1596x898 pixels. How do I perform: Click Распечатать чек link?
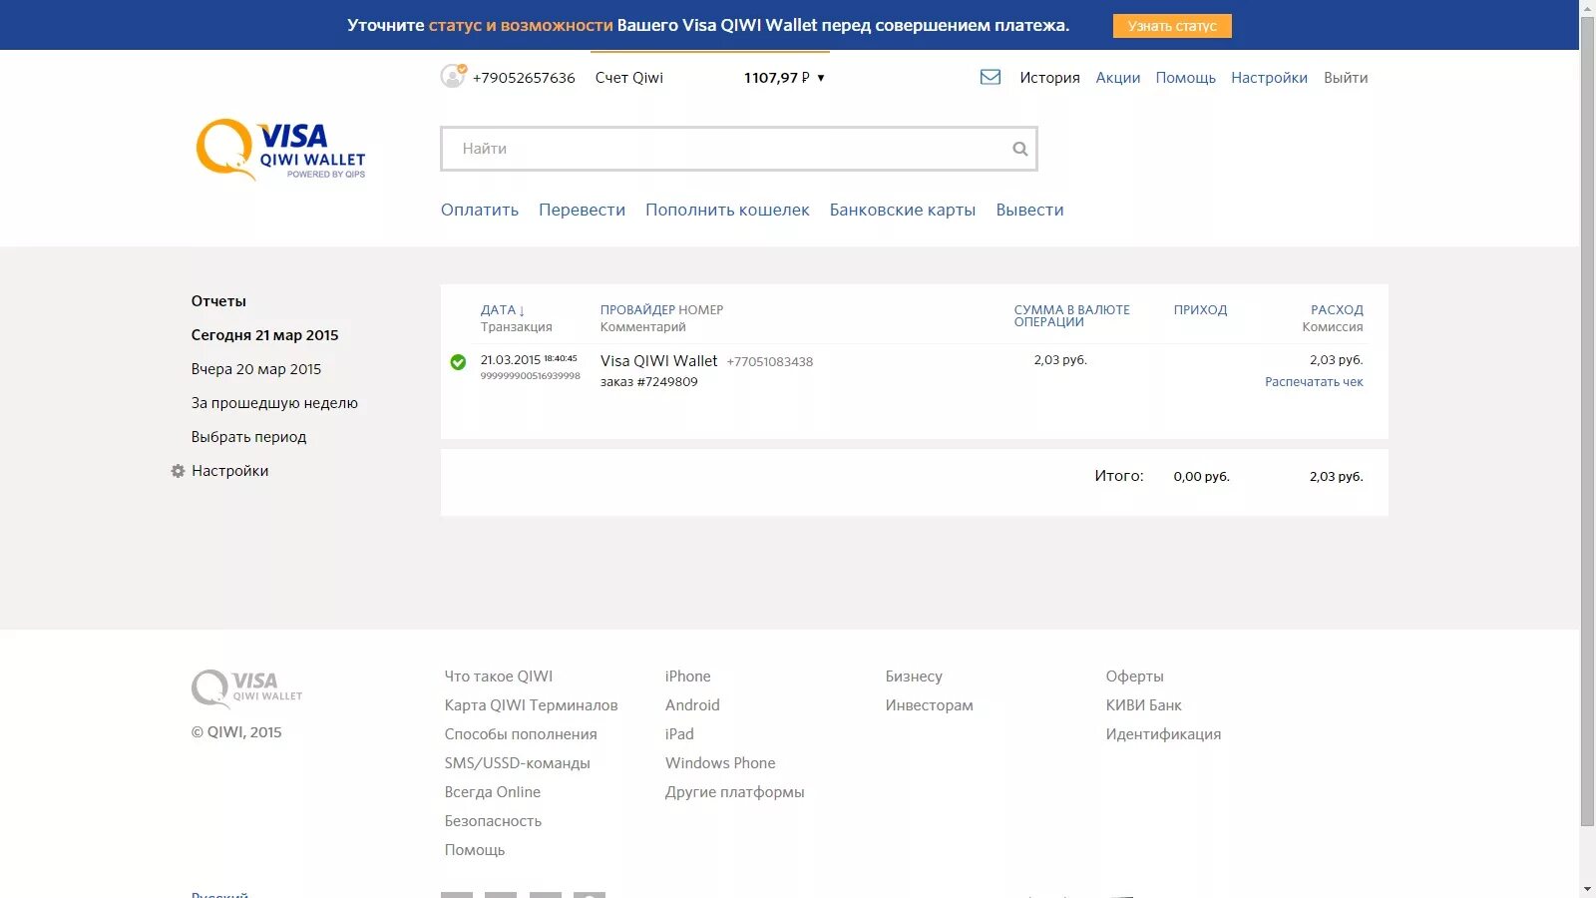[x=1314, y=382]
